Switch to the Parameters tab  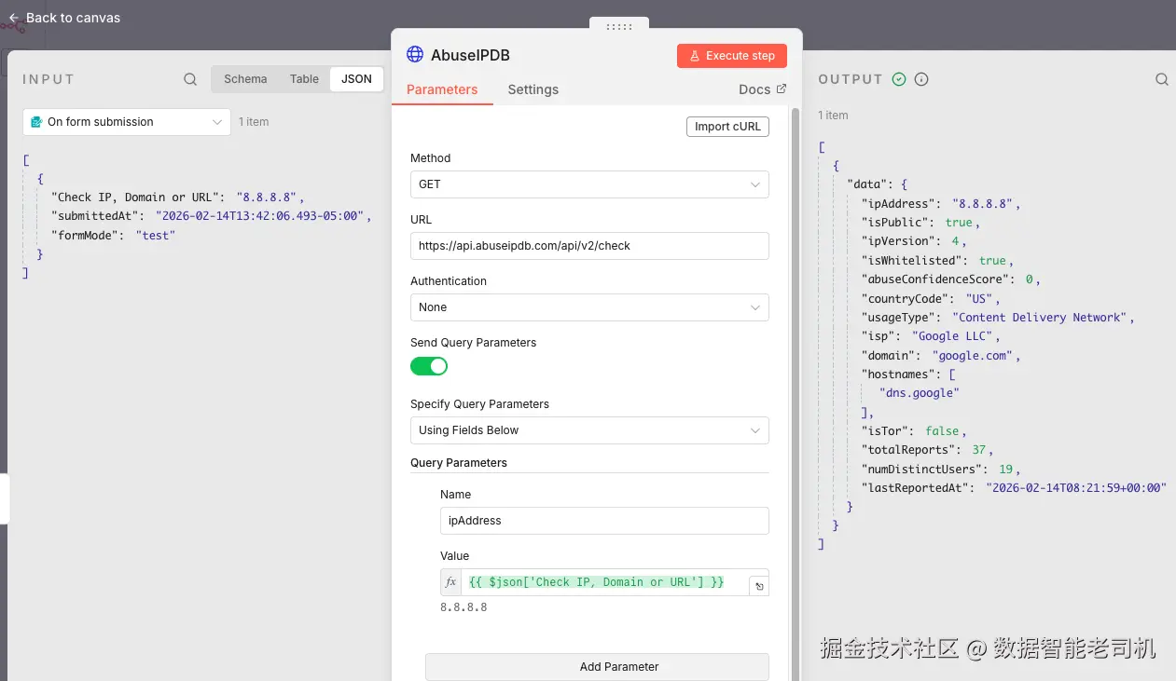(x=442, y=89)
